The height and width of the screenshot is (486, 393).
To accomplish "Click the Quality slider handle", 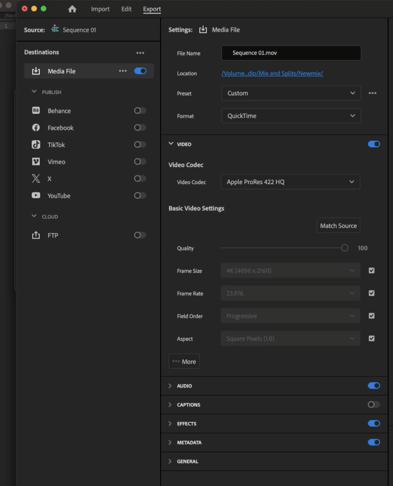I will click(x=345, y=248).
